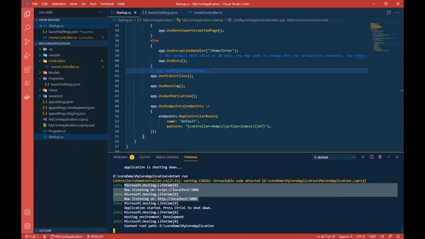Switch to launchSettings.json editor tab
425x239 pixels.
[x=162, y=13]
